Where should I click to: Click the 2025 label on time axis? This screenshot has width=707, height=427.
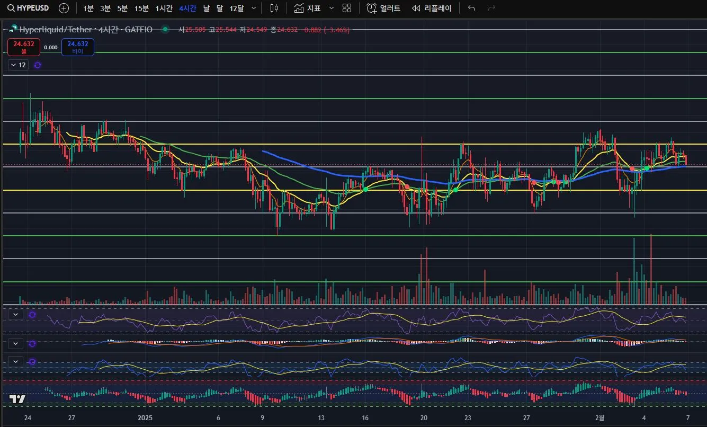click(x=145, y=417)
